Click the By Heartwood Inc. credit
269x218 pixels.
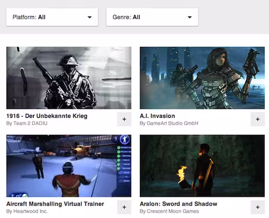[x=27, y=211]
